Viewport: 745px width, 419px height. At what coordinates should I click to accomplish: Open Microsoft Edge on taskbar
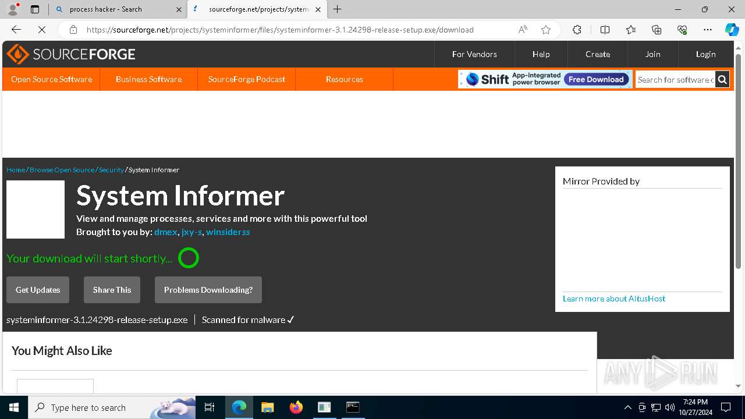[239, 407]
